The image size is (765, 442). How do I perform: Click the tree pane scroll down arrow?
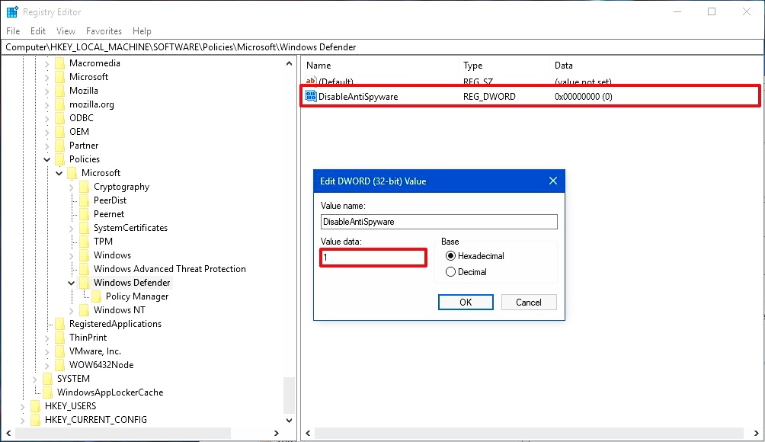(289, 420)
